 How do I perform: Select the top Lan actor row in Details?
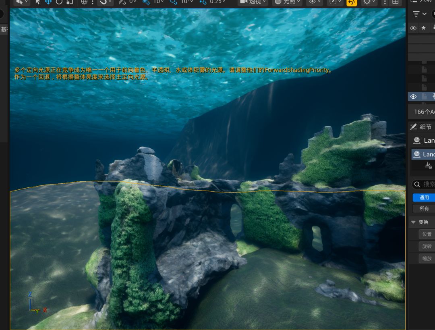[x=423, y=141]
